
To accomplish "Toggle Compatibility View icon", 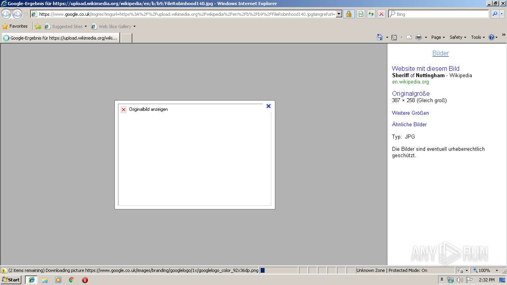I will [361, 14].
